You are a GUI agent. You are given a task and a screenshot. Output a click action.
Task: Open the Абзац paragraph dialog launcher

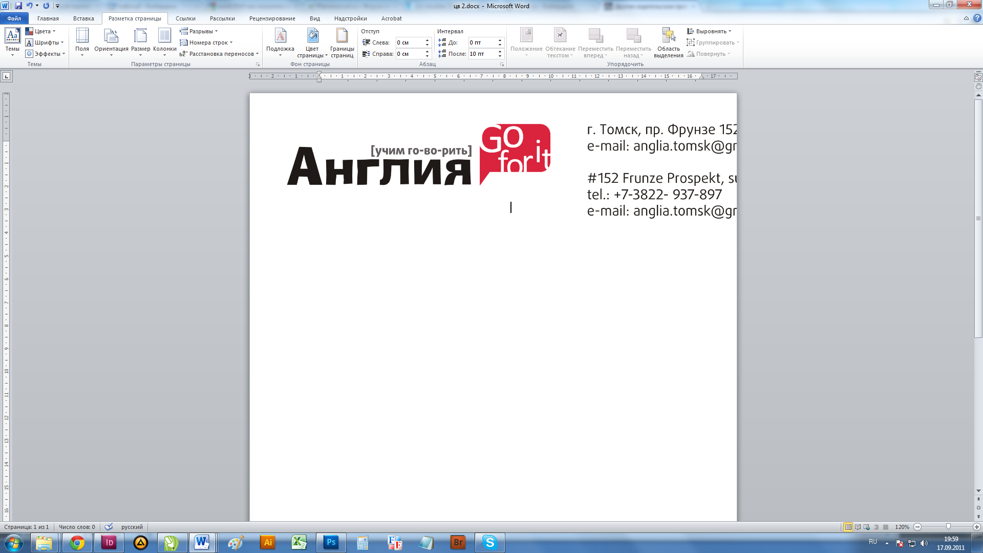coord(502,65)
